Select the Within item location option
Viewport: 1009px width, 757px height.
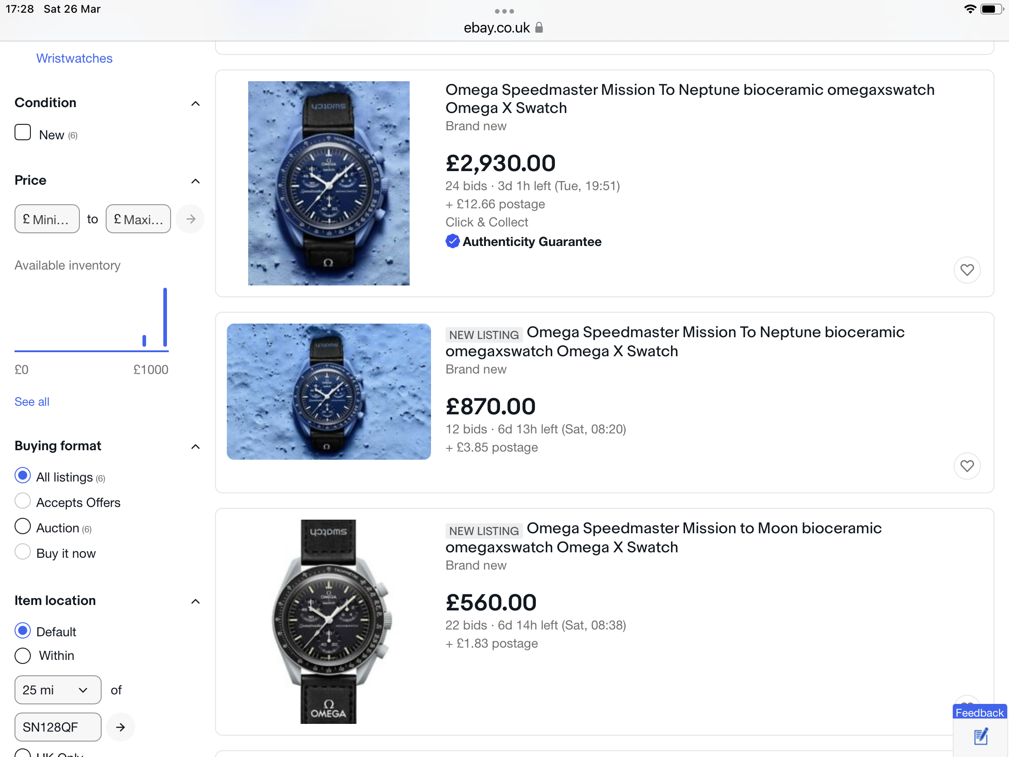[23, 656]
